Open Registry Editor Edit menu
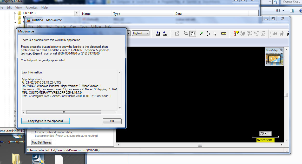Screen dimensions: 302x164 9,8
